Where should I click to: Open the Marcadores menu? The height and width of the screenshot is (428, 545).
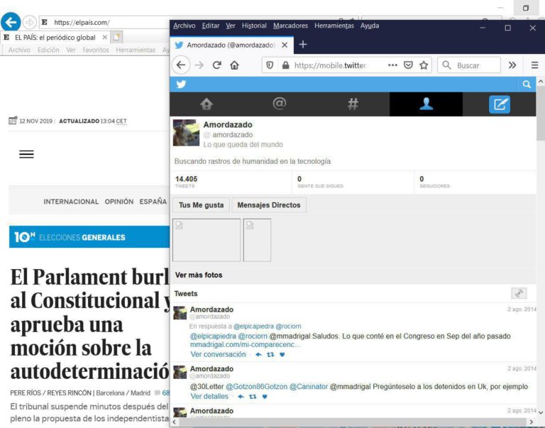[290, 26]
